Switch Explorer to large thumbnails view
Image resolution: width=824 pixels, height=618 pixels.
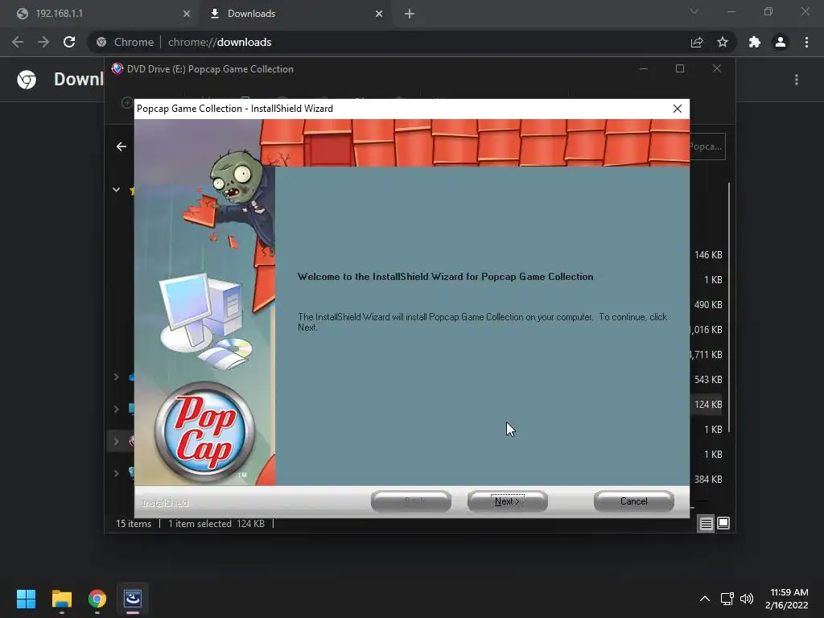723,523
